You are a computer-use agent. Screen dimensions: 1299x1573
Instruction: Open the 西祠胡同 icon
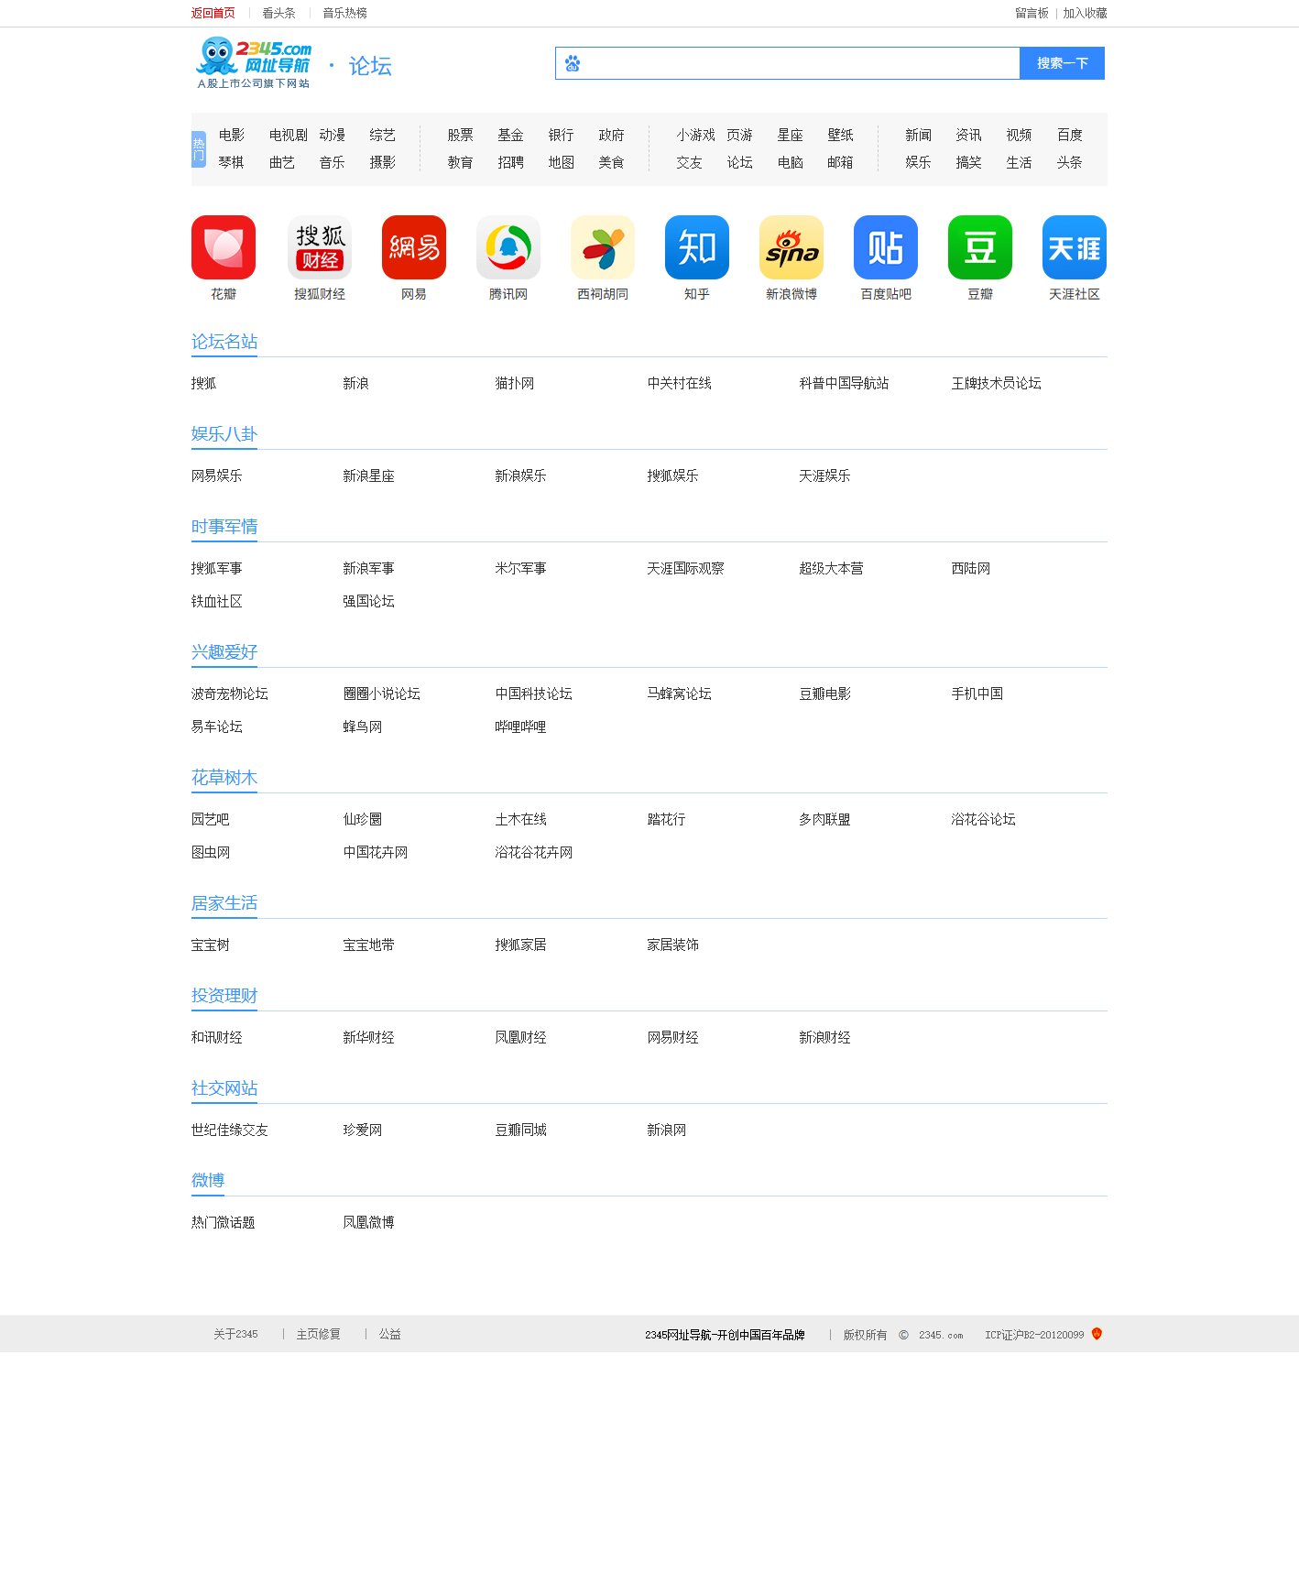[x=603, y=247]
